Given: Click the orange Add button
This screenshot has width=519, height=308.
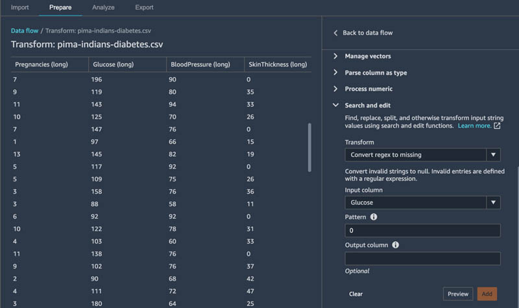Looking at the screenshot, I should click(x=487, y=294).
